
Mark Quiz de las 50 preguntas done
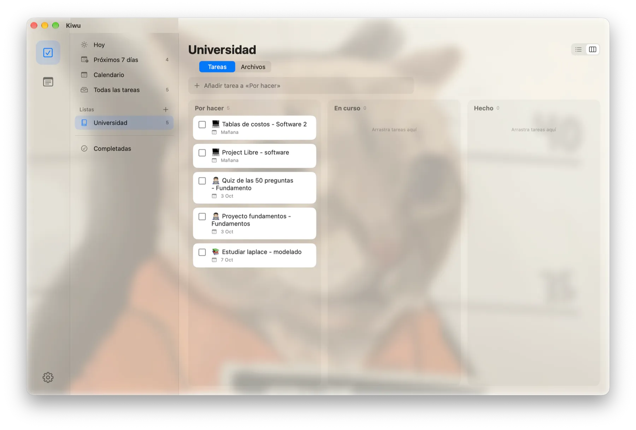[x=202, y=181]
